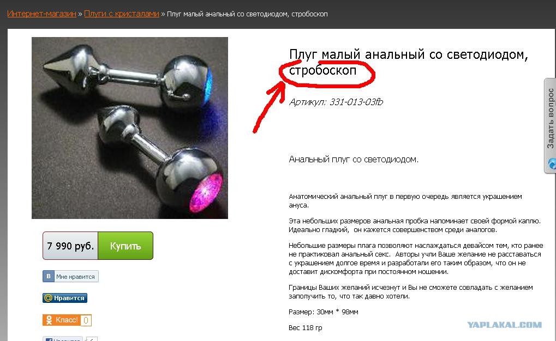The height and width of the screenshot is (341, 556).
Task: Click the Facebook like counter box
Action: pyautogui.click(x=92, y=339)
